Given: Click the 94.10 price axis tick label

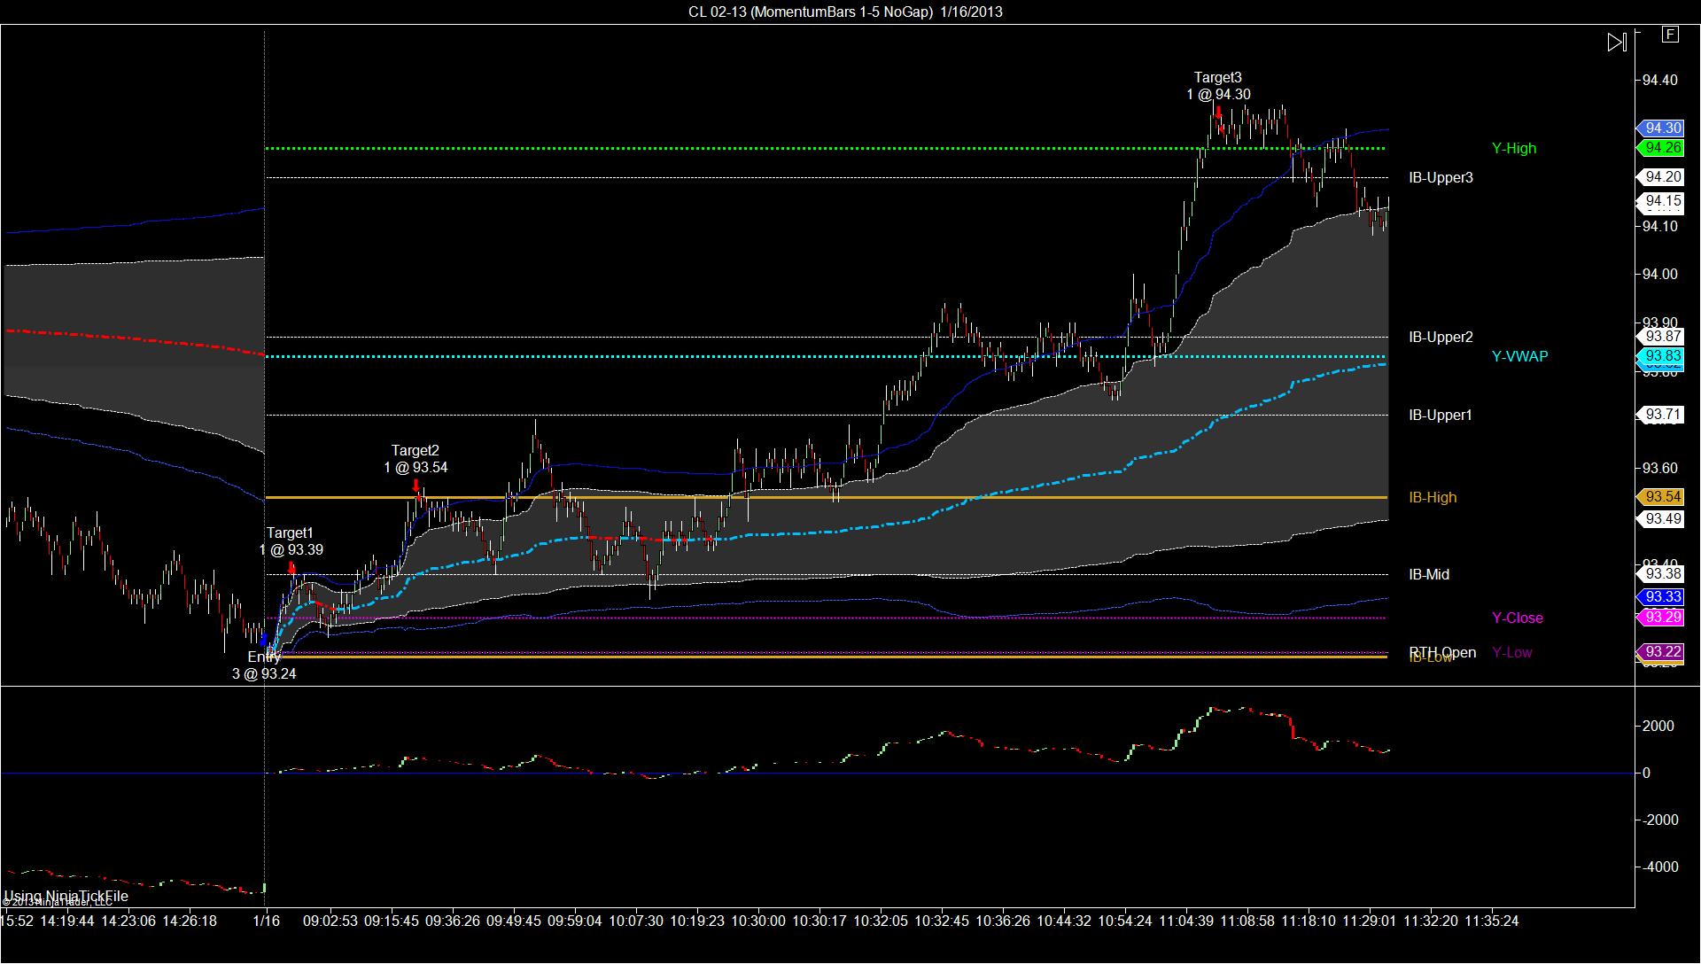Looking at the screenshot, I should click(1659, 227).
